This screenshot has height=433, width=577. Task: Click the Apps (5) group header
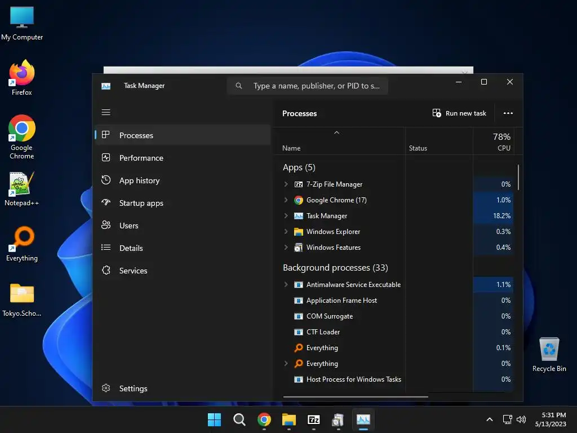(299, 167)
